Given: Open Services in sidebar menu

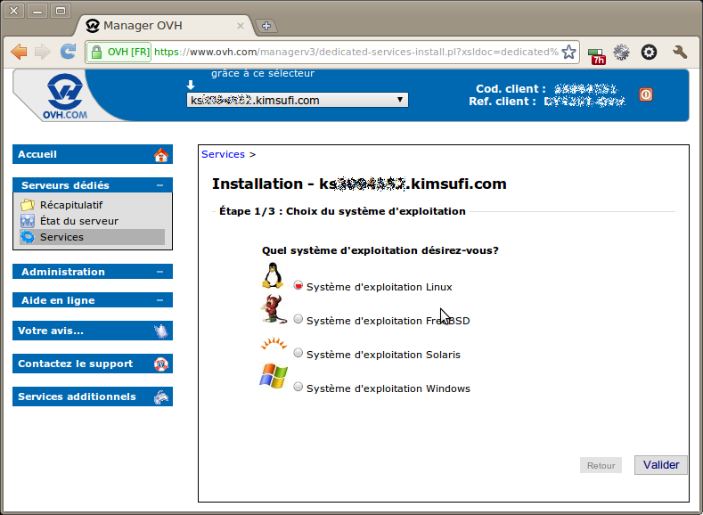Looking at the screenshot, I should (61, 237).
